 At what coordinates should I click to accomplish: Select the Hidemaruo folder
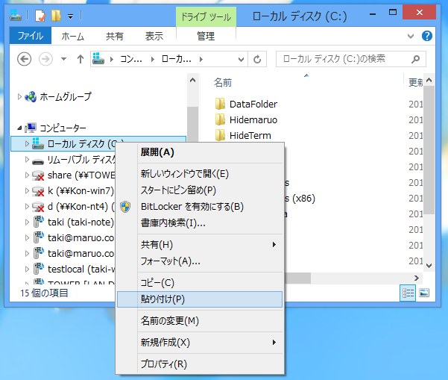[253, 120]
